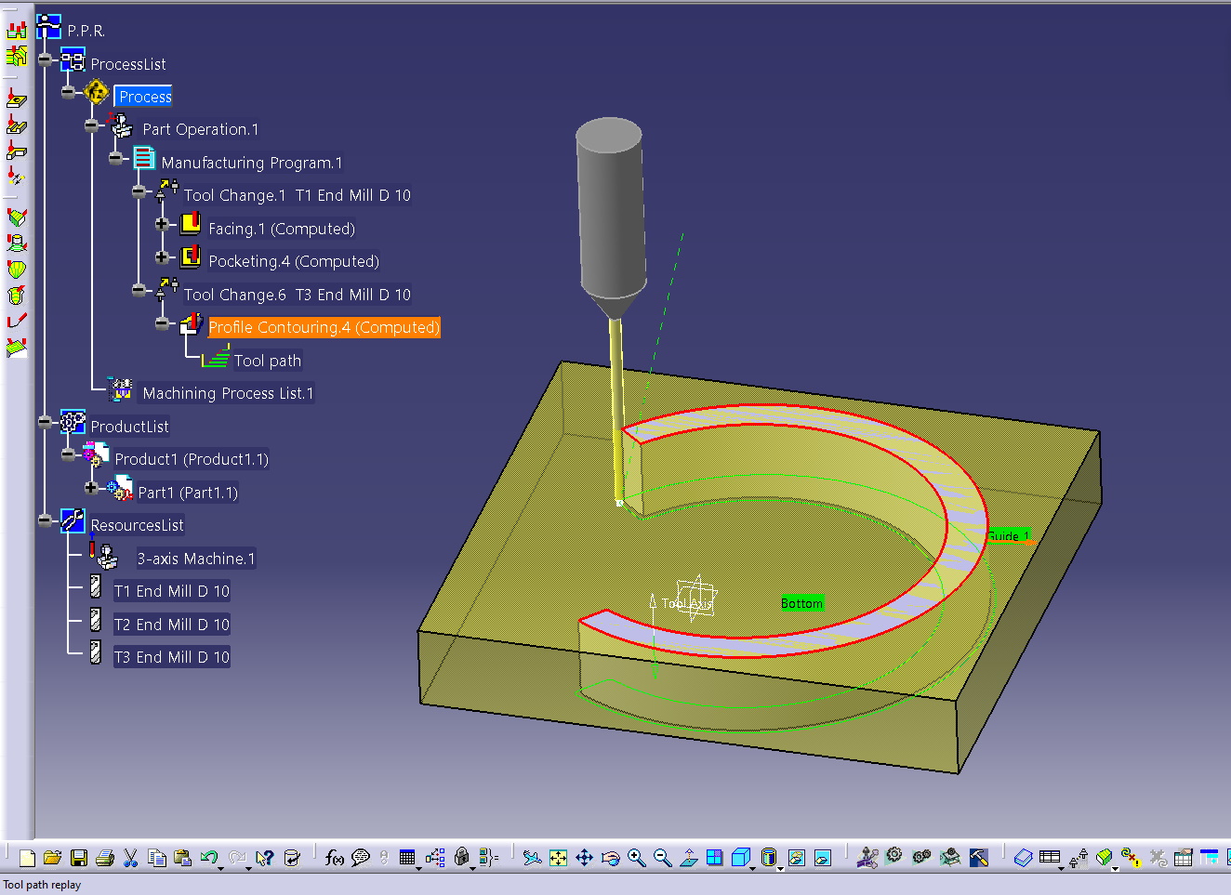
Task: Expand the Part1 (Part1.1) node
Action: [x=91, y=487]
